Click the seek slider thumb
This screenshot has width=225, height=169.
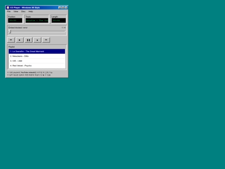pyautogui.click(x=10, y=31)
